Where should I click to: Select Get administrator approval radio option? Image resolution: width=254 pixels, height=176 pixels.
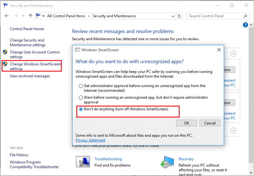click(81, 86)
